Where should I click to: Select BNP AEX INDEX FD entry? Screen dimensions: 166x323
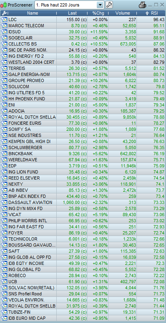pos(28,196)
